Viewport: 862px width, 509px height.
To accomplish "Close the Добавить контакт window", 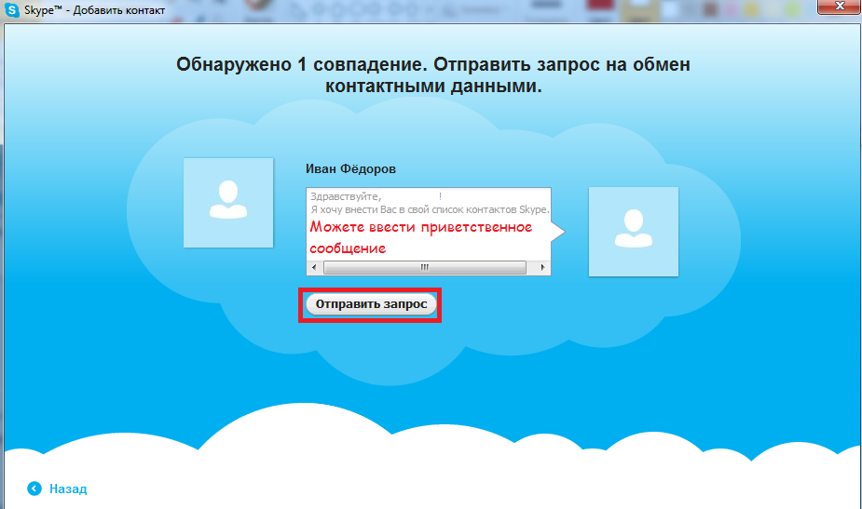I will click(839, 7).
